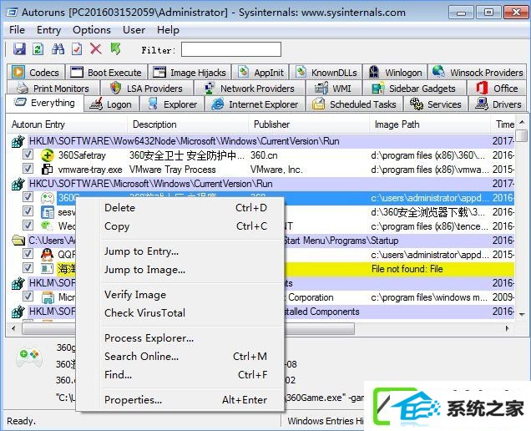Click the WeChat entry icon
The width and height of the screenshot is (531, 431).
(x=47, y=226)
